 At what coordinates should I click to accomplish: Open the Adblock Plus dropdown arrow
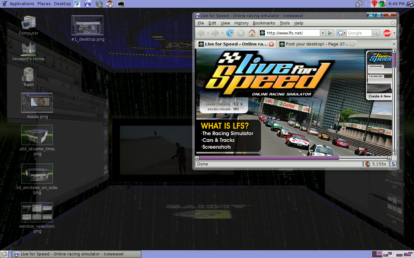[x=394, y=33]
